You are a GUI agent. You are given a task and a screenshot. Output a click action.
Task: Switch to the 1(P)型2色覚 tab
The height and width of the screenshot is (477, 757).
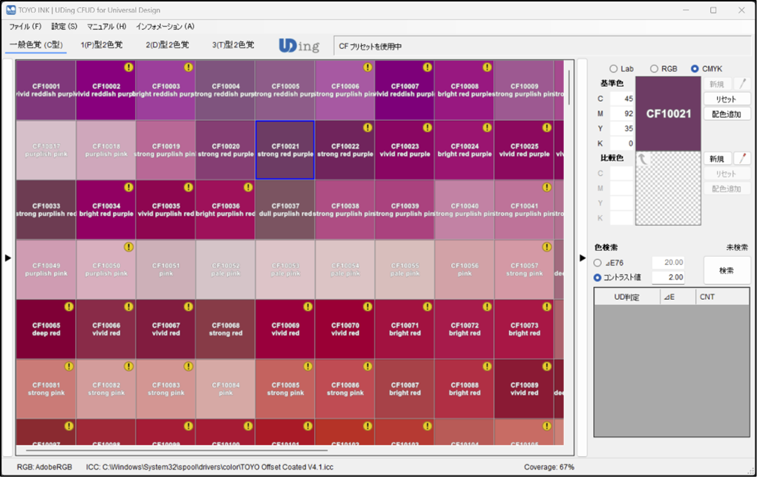[x=102, y=45]
